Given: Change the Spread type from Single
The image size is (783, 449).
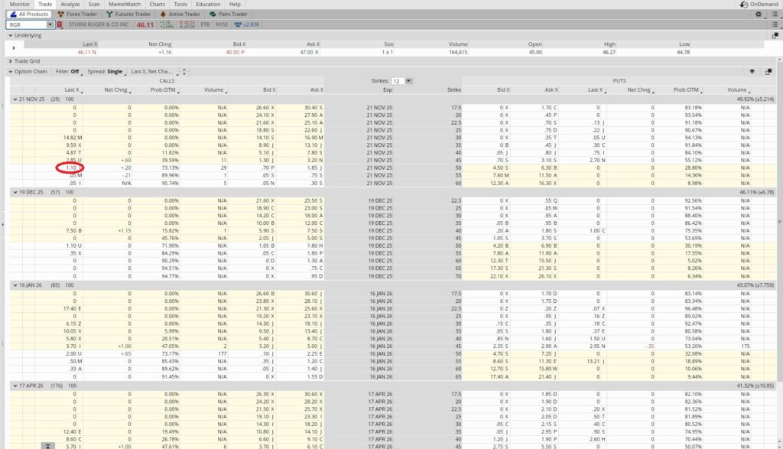Looking at the screenshot, I should pyautogui.click(x=106, y=71).
